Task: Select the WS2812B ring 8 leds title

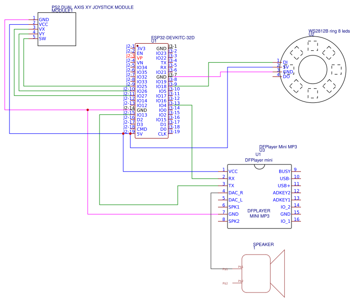Action: [x=329, y=31]
